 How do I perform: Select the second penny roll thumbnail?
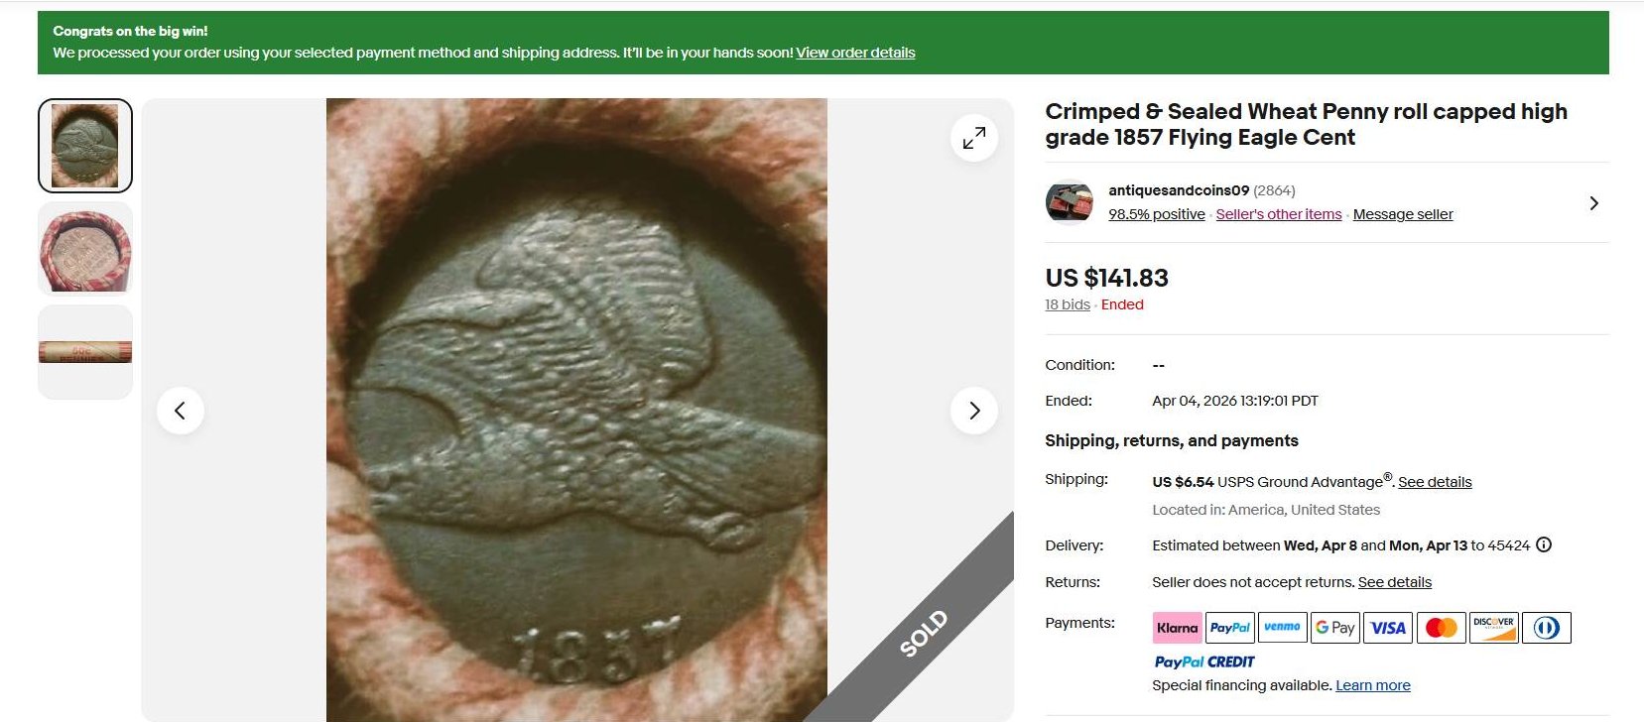click(x=84, y=248)
